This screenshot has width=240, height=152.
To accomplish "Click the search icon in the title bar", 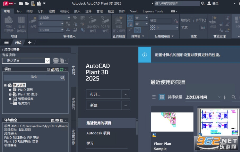I will 203,3.
